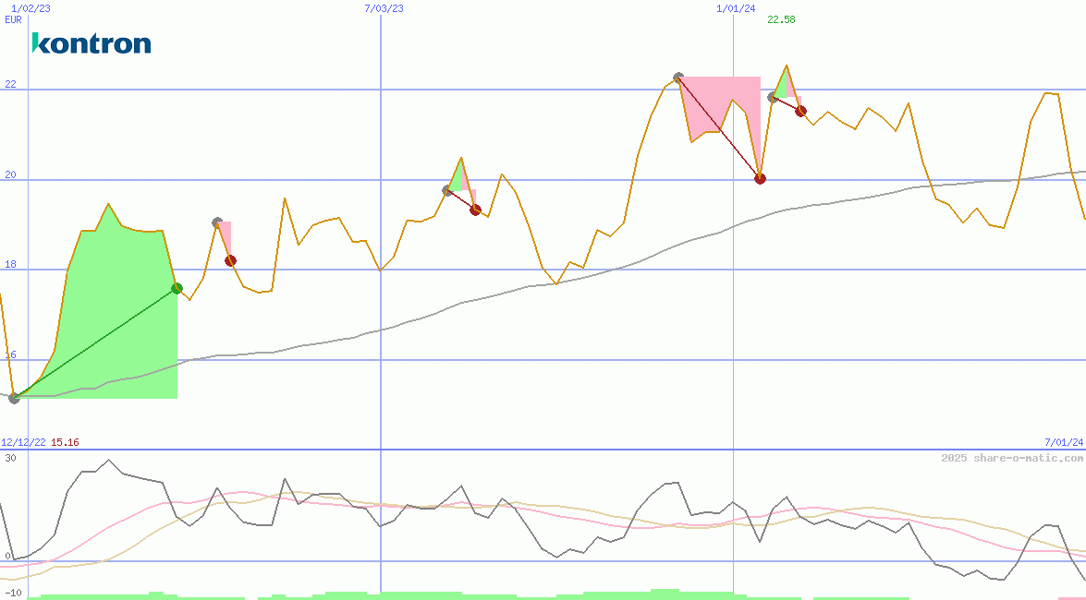This screenshot has height=600, width=1086.
Task: Open the share-o-matic.com watermark link
Action: click(1012, 458)
